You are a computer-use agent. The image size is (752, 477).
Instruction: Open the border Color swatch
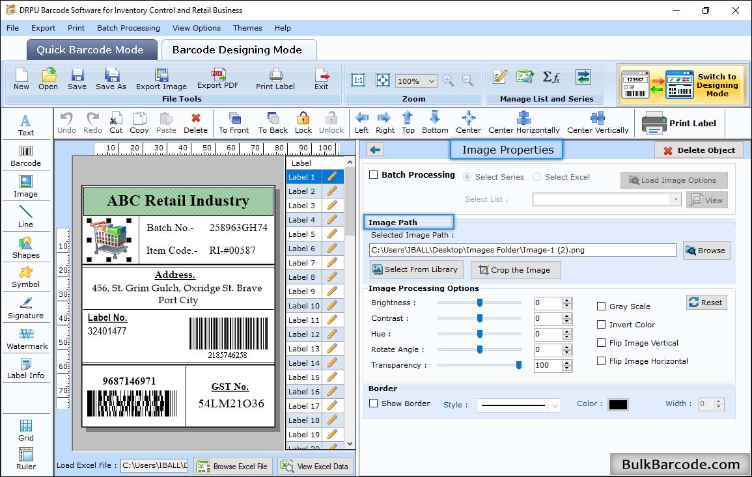[x=618, y=405]
